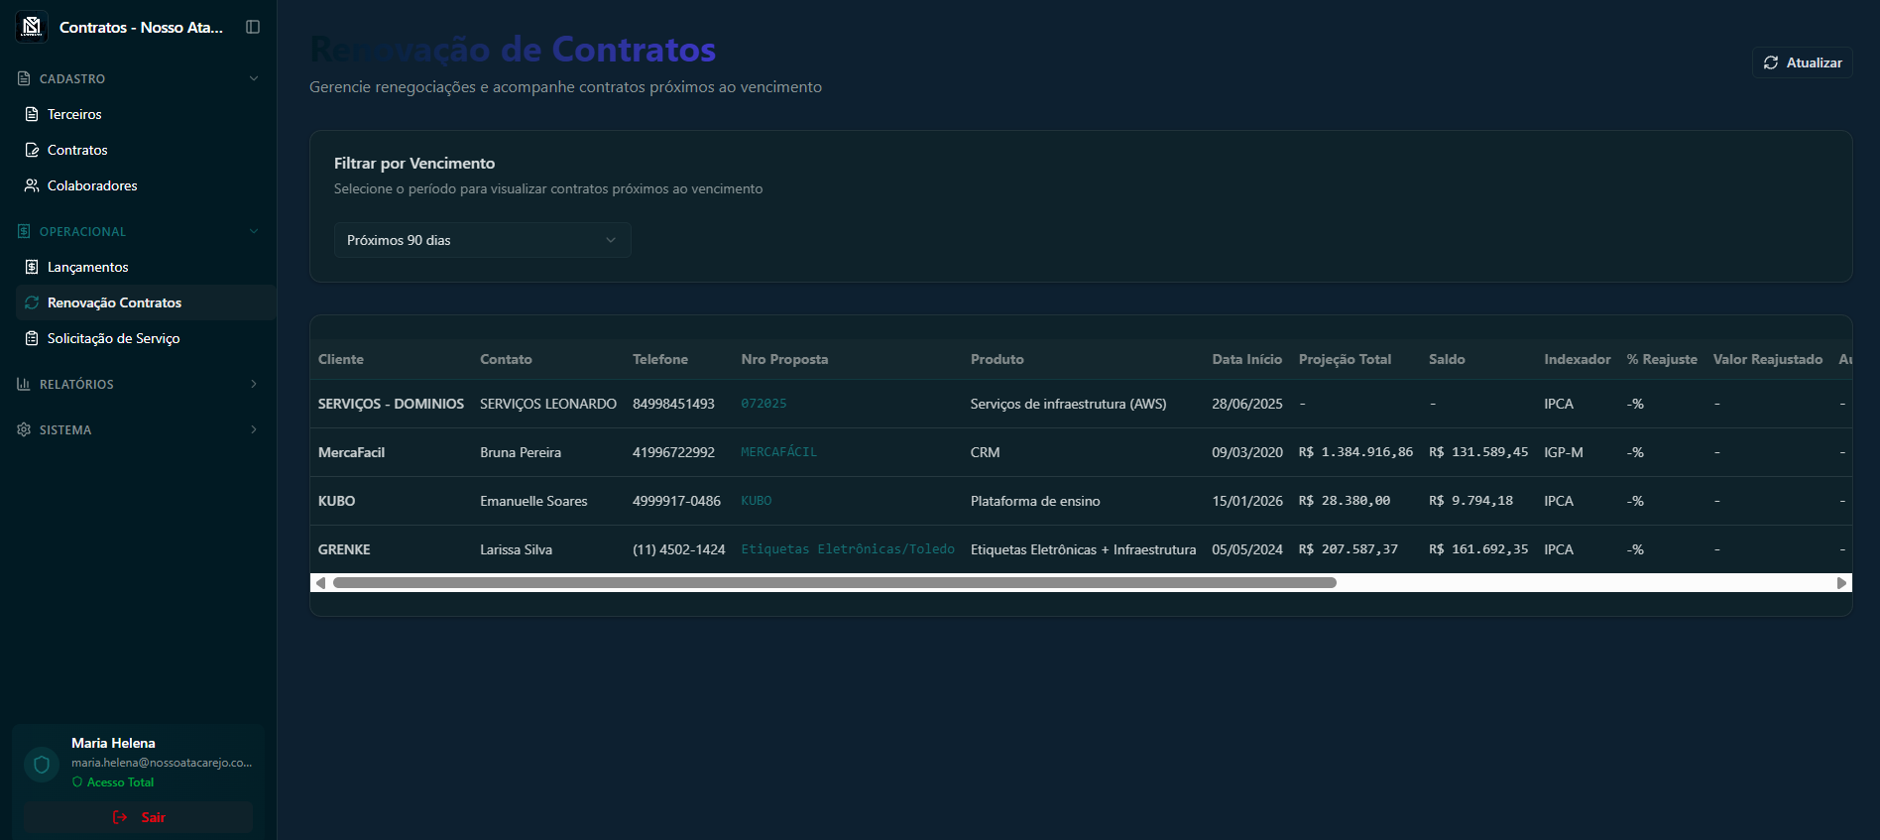This screenshot has height=840, width=1880.
Task: Click the Cadastro section icon
Action: coord(24,78)
